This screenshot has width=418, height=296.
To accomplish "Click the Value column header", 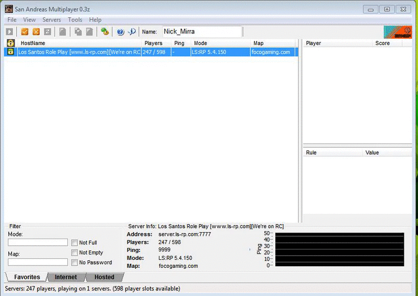I will [x=387, y=152].
